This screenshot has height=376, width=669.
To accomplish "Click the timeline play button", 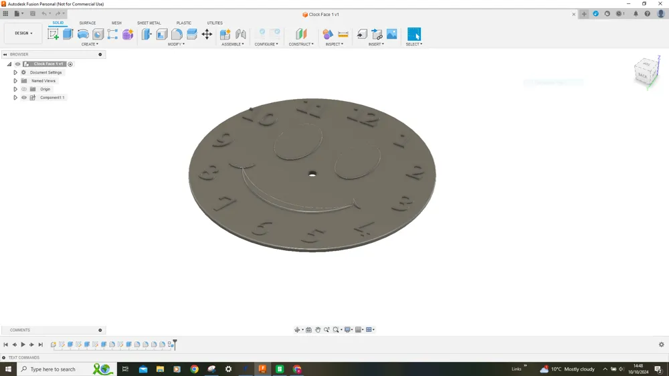I will tap(23, 345).
